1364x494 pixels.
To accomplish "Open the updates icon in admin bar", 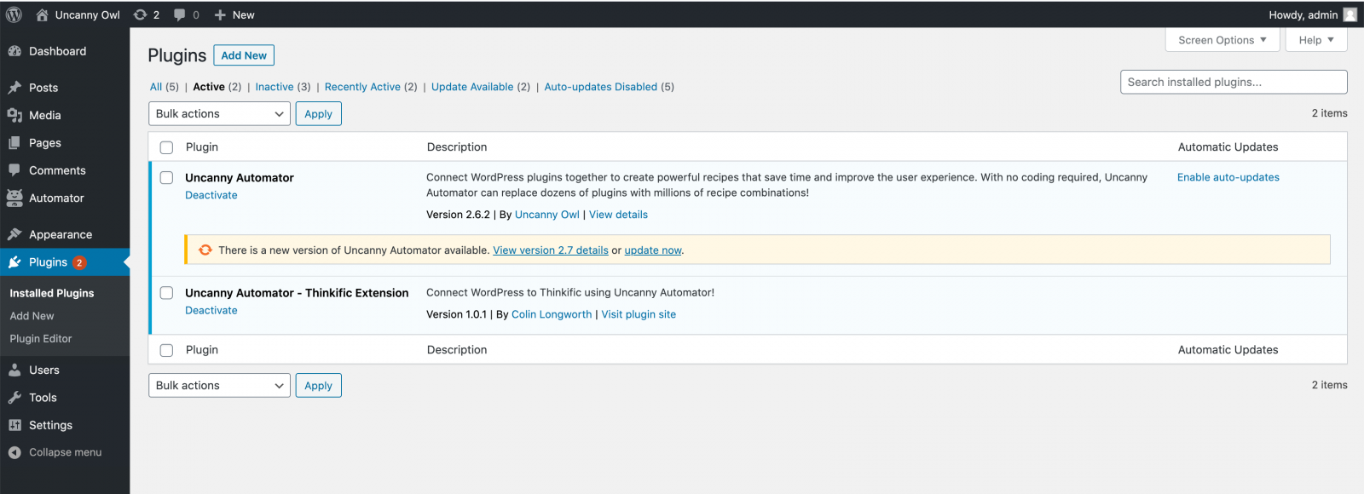I will [x=141, y=14].
